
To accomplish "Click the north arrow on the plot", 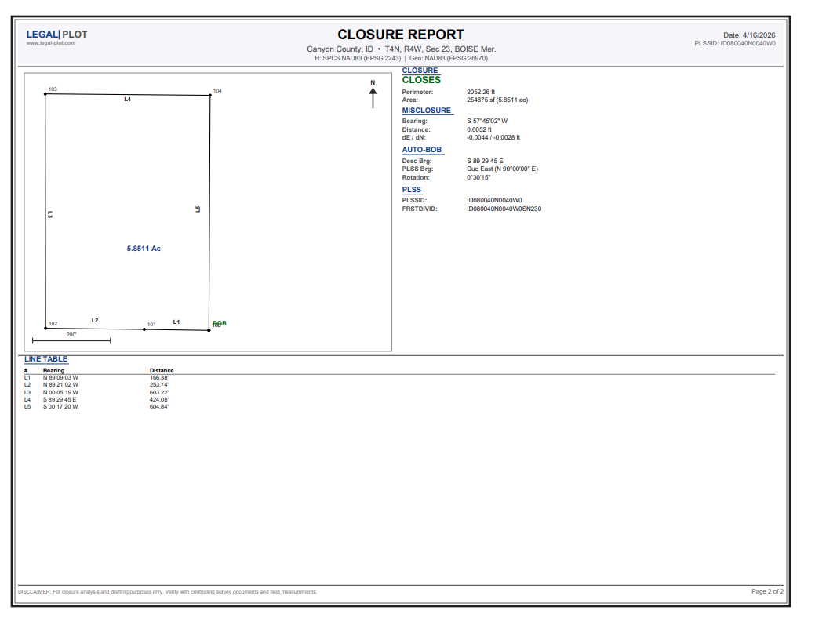I will tap(373, 94).
